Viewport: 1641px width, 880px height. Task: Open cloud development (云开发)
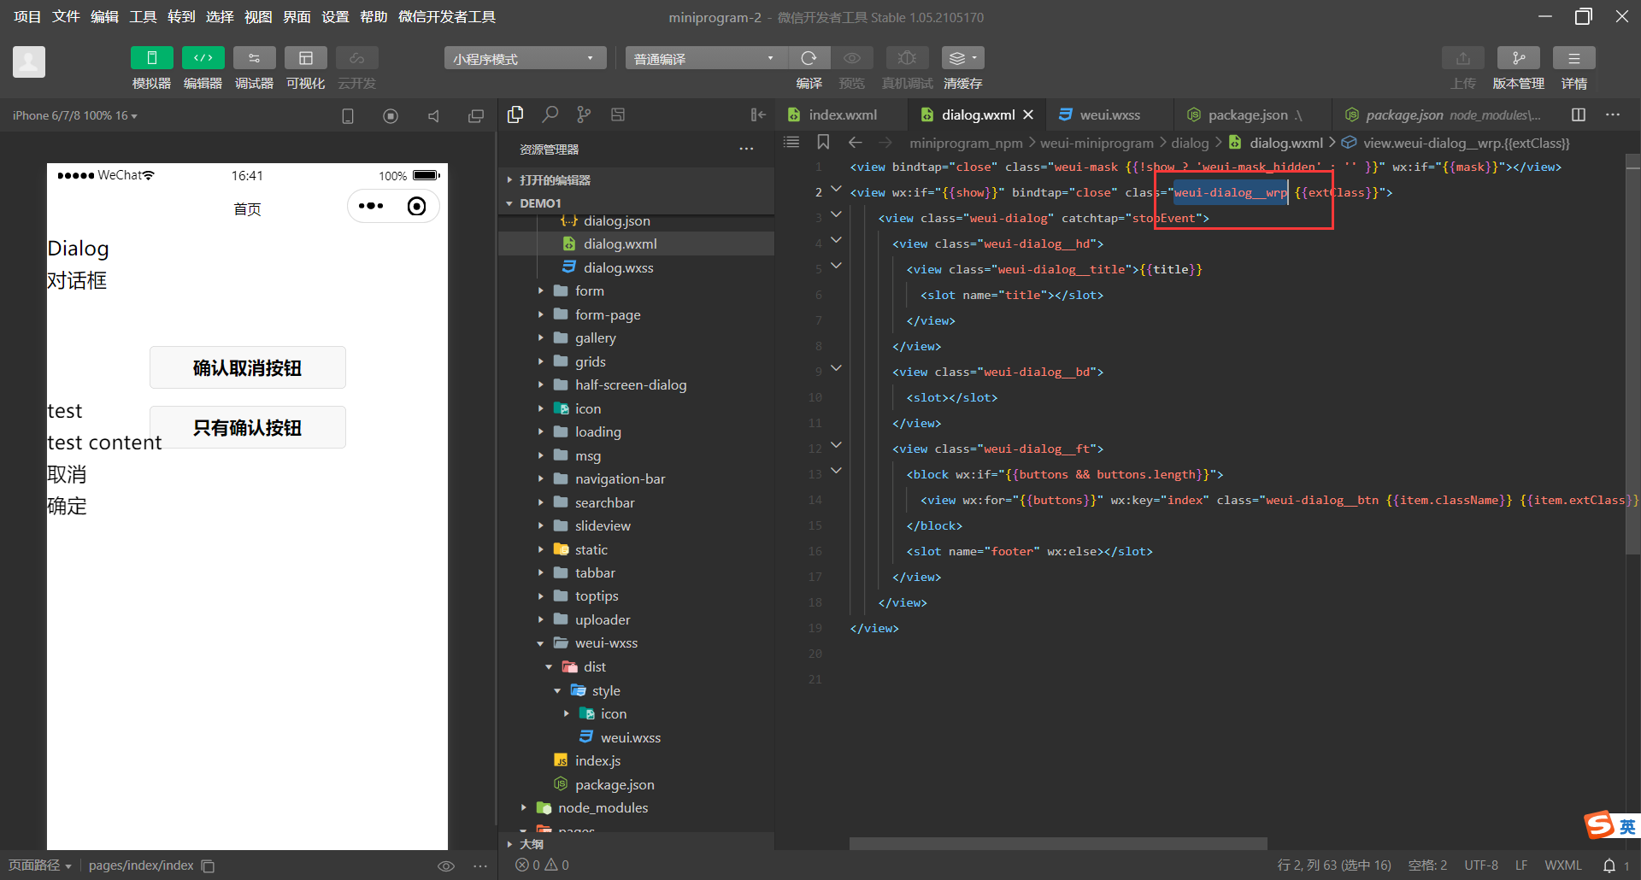pyautogui.click(x=356, y=58)
